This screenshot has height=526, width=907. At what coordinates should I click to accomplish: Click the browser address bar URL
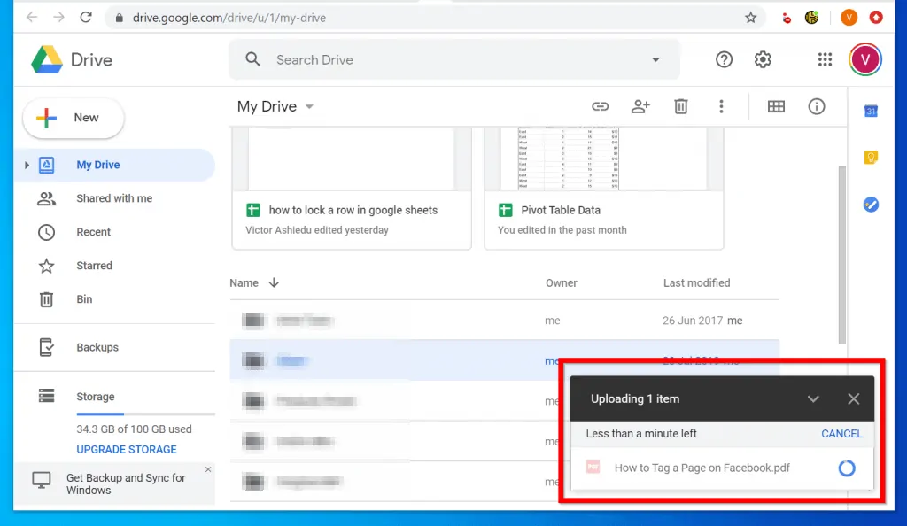[229, 18]
